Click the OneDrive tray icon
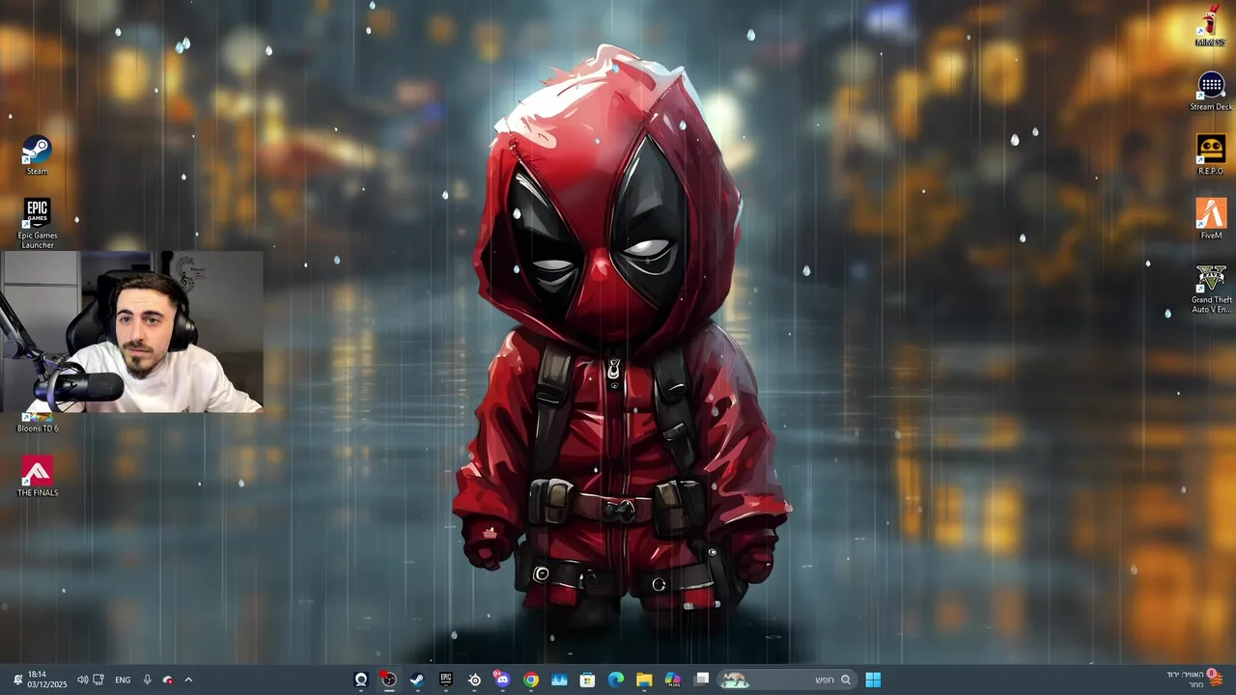Image resolution: width=1236 pixels, height=695 pixels. click(168, 680)
